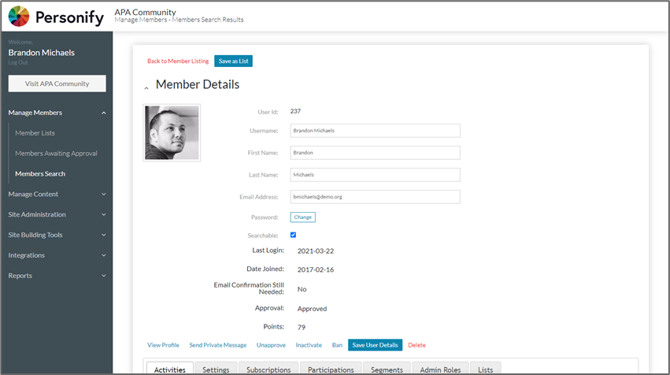Viewport: 670px width, 375px height.
Task: Open Members Awaiting Approval in sidebar
Action: coord(56,154)
